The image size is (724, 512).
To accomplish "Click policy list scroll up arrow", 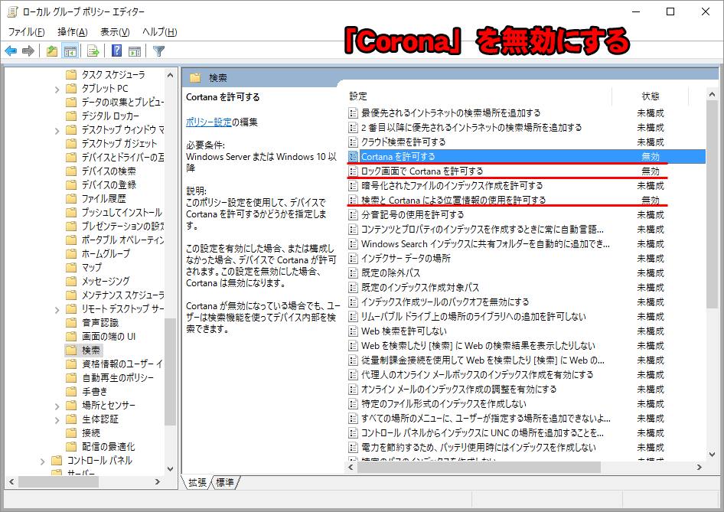I will pos(712,94).
